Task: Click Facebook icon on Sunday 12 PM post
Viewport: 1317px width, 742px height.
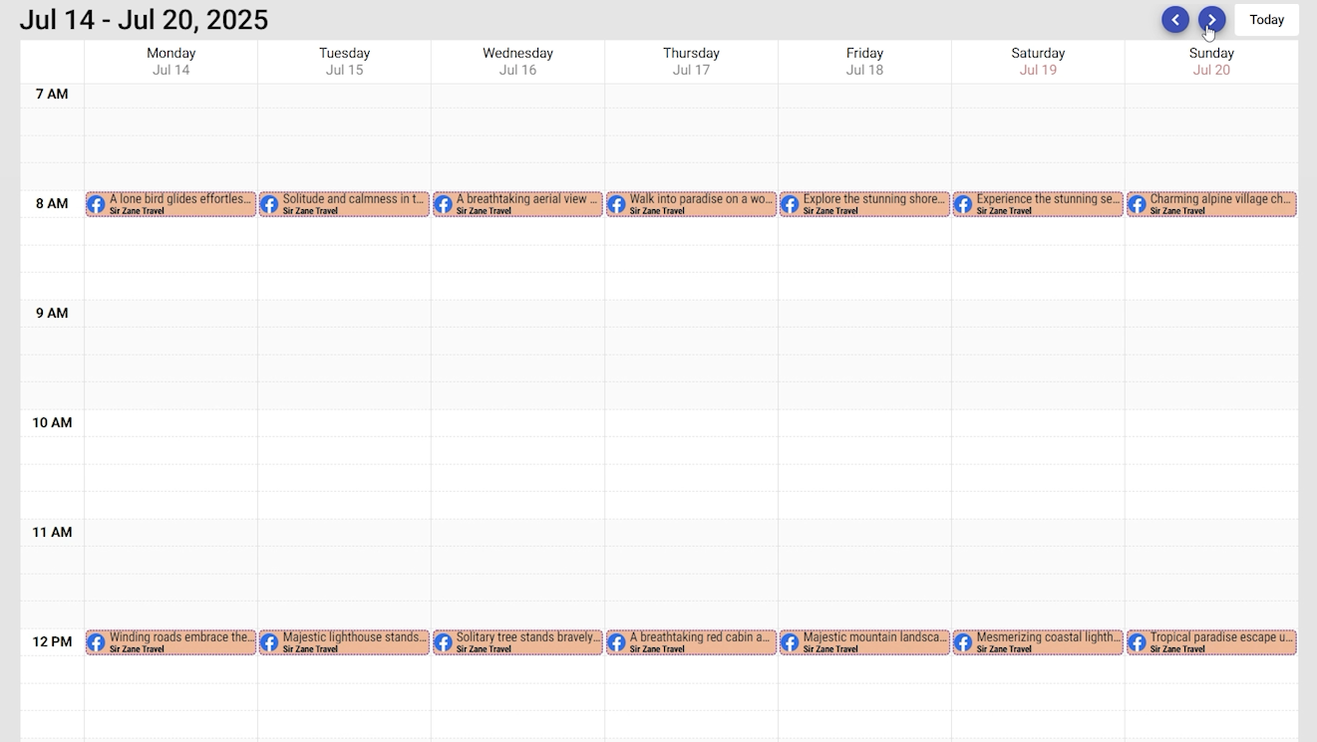Action: (1138, 642)
